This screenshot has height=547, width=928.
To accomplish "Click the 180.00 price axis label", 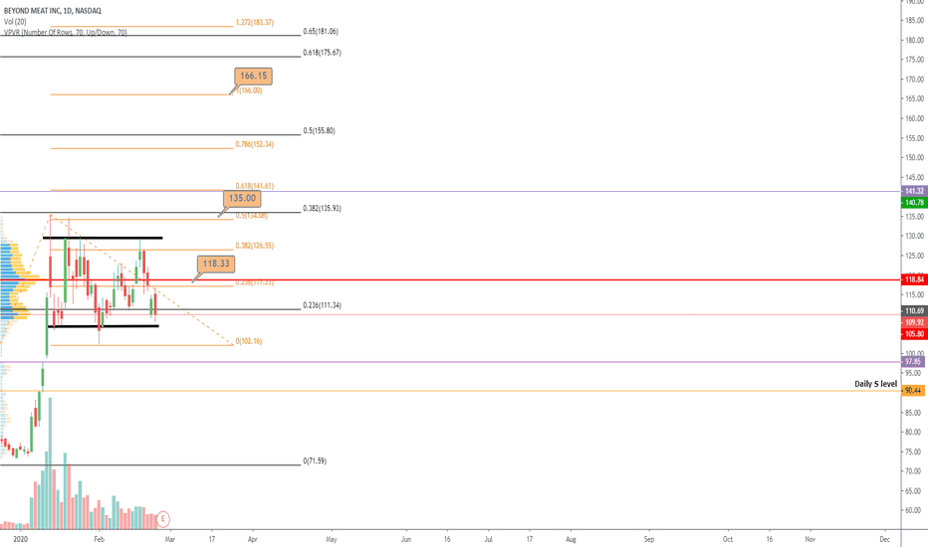I will coord(914,40).
